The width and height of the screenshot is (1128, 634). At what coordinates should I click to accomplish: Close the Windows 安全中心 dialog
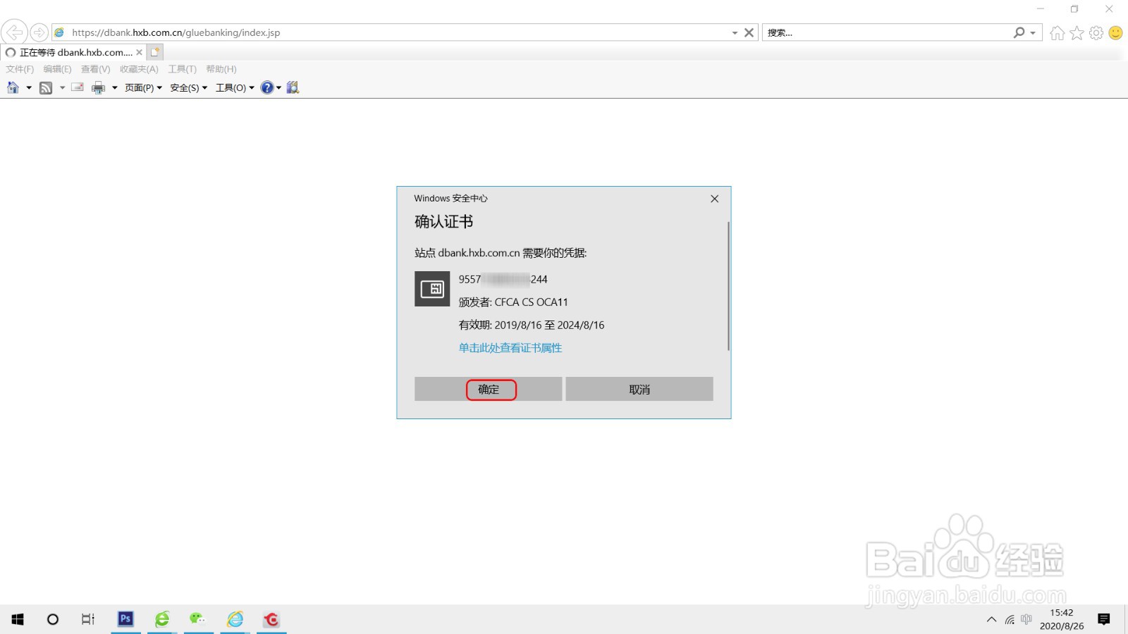pyautogui.click(x=714, y=199)
